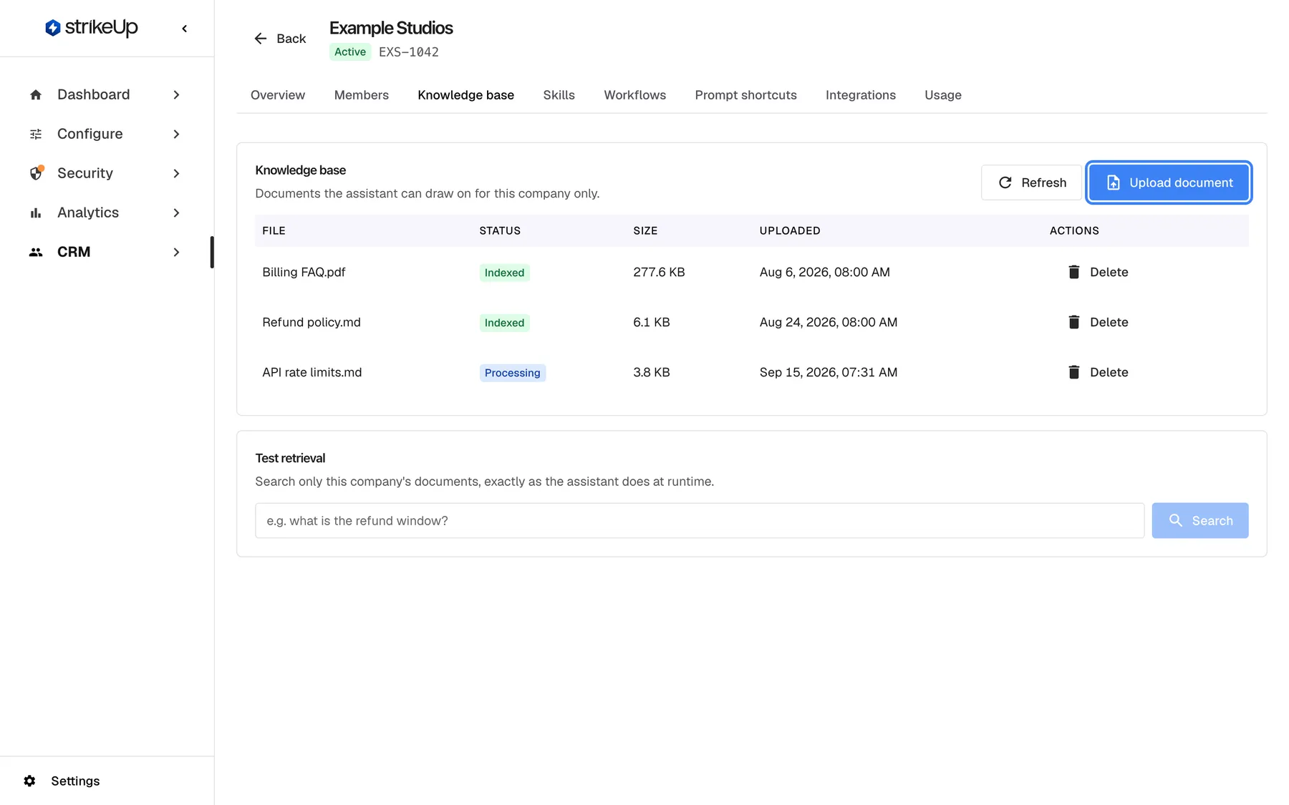Viewport: 1289px width, 805px height.
Task: Click the Billing FAQ.pdf file name
Action: pos(304,272)
